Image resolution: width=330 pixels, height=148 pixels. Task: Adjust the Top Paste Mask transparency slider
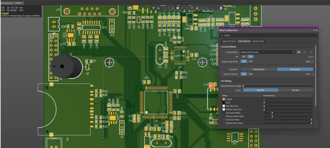[x=288, y=120]
